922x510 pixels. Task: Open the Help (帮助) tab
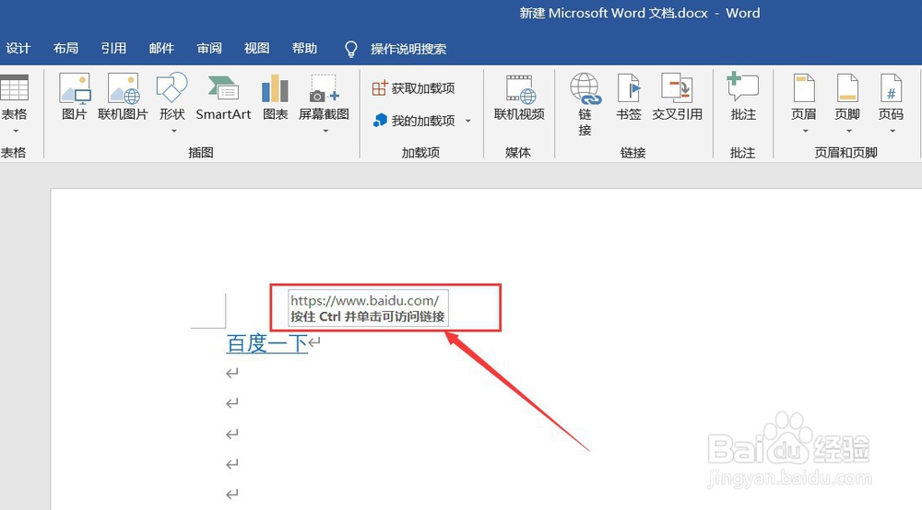point(304,48)
